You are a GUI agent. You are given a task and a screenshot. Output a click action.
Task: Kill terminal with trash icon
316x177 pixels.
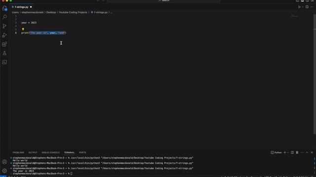[x=297, y=152]
